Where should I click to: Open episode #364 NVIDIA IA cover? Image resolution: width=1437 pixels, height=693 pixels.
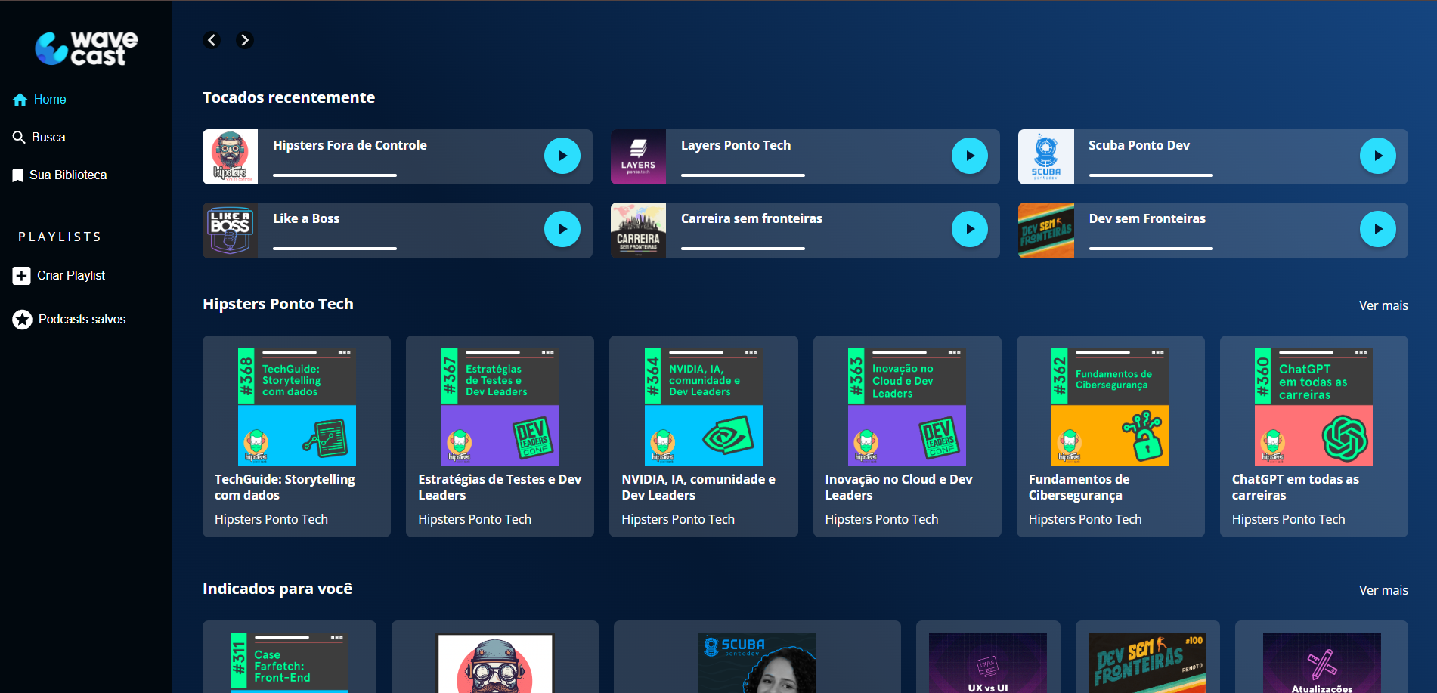(x=704, y=407)
